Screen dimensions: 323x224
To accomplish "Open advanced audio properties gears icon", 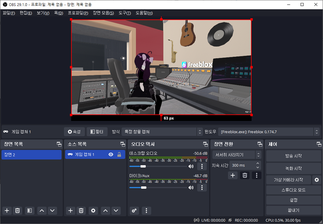I will click(134, 211).
